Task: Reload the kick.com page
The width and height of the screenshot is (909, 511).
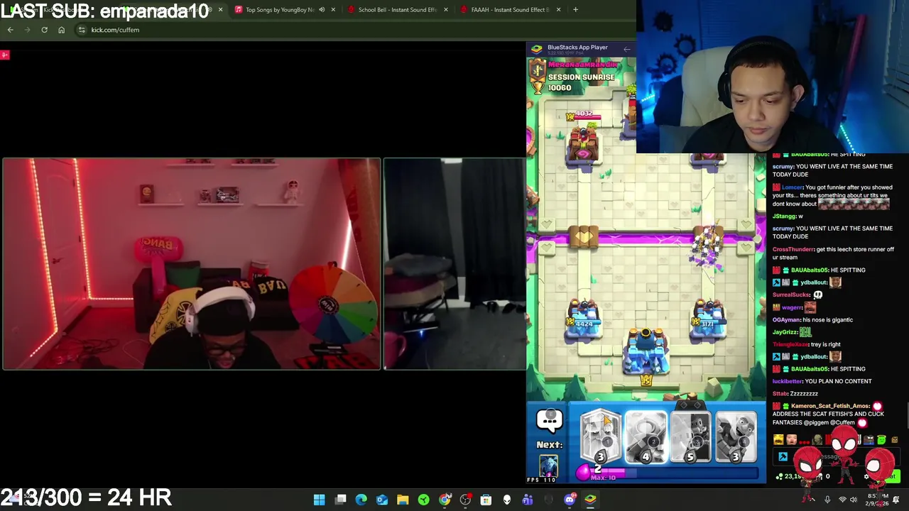Action: click(44, 30)
